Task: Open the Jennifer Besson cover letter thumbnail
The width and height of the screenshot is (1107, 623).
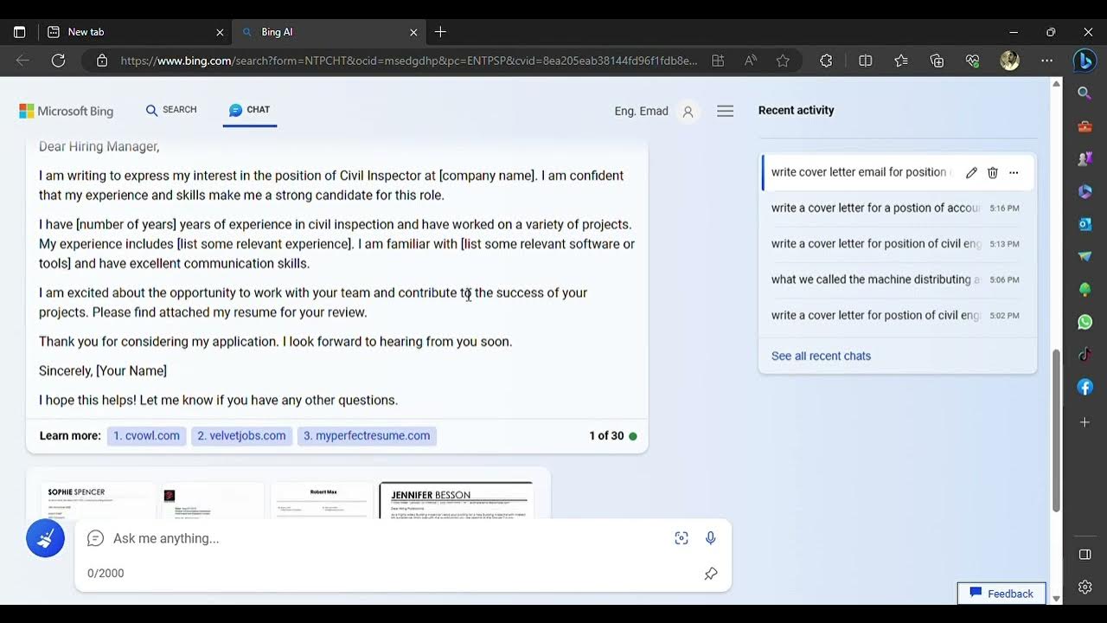Action: 456,500
